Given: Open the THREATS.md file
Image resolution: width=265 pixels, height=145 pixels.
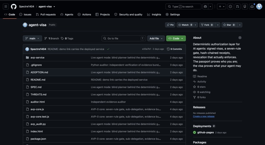Looking at the screenshot, I should click(x=38, y=94).
